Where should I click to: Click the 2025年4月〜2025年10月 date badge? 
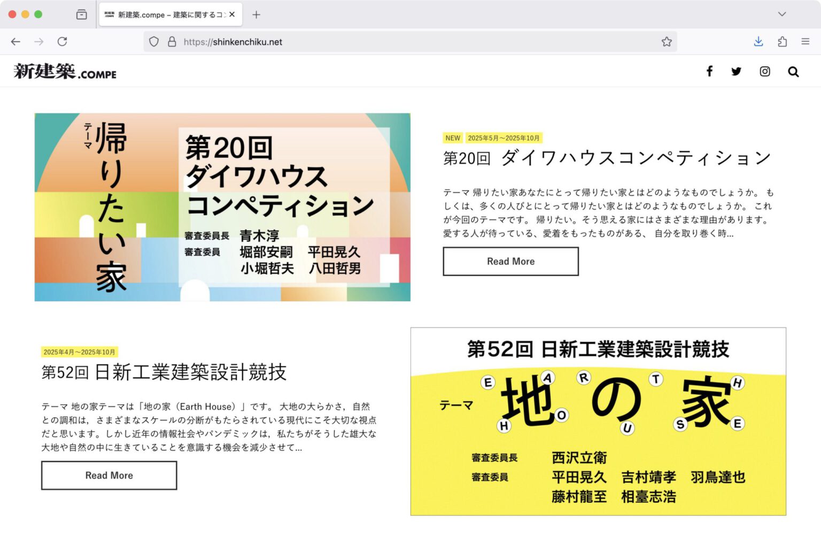click(x=80, y=352)
